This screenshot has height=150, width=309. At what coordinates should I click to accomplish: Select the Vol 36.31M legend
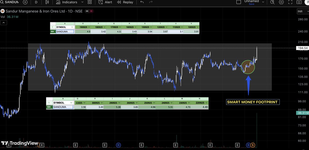[x=9, y=17]
